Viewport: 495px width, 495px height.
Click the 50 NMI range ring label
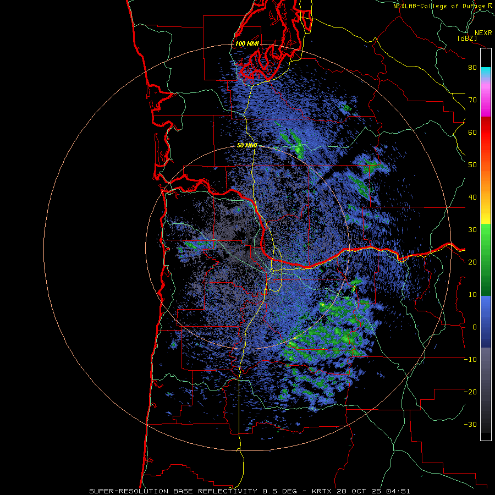[247, 146]
